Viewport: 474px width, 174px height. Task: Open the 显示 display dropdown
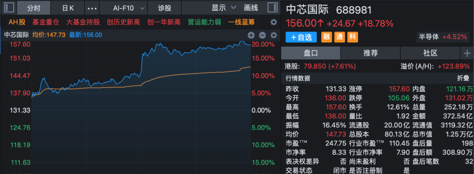[x=224, y=8]
